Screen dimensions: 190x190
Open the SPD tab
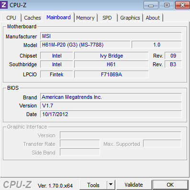[107, 18]
